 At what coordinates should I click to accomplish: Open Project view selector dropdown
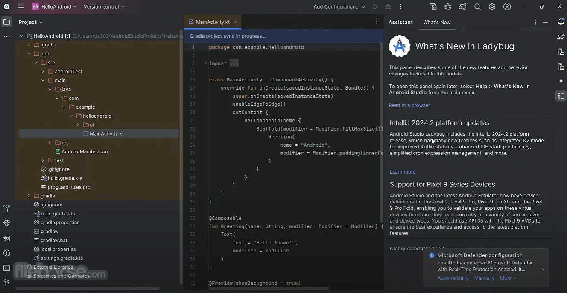[31, 22]
